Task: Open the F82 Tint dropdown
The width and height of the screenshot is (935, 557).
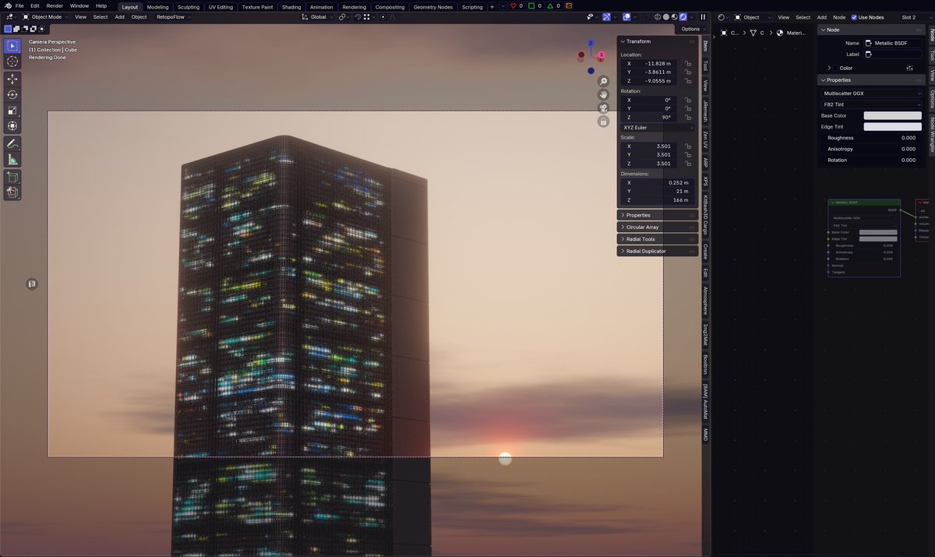Action: (871, 104)
